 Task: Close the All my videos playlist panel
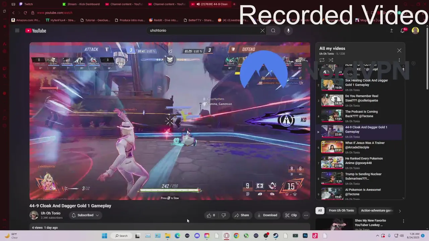click(x=399, y=50)
